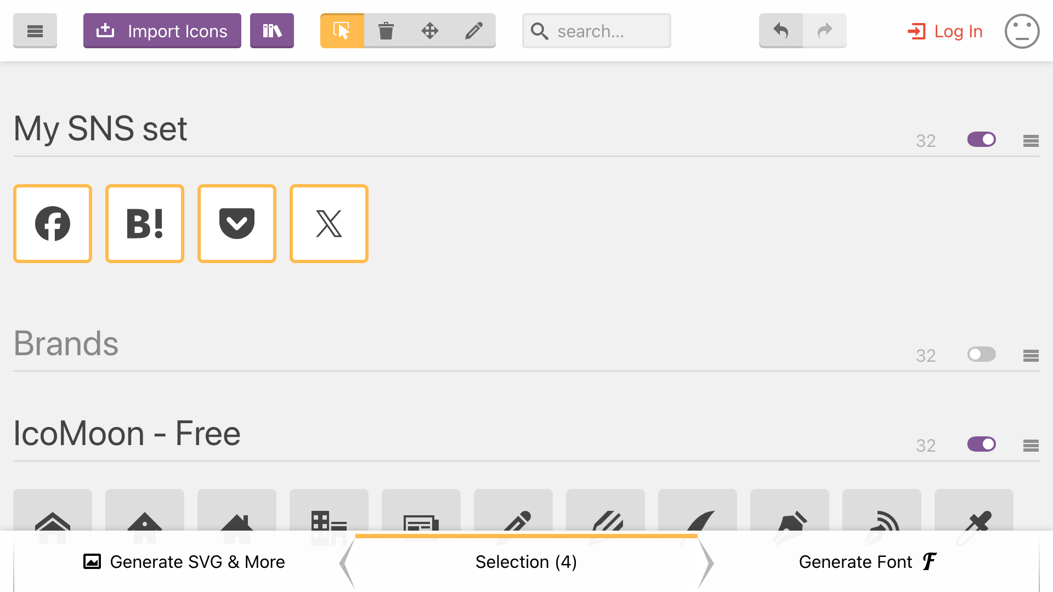Follow the Log In link
The image size is (1053, 592).
coord(945,31)
